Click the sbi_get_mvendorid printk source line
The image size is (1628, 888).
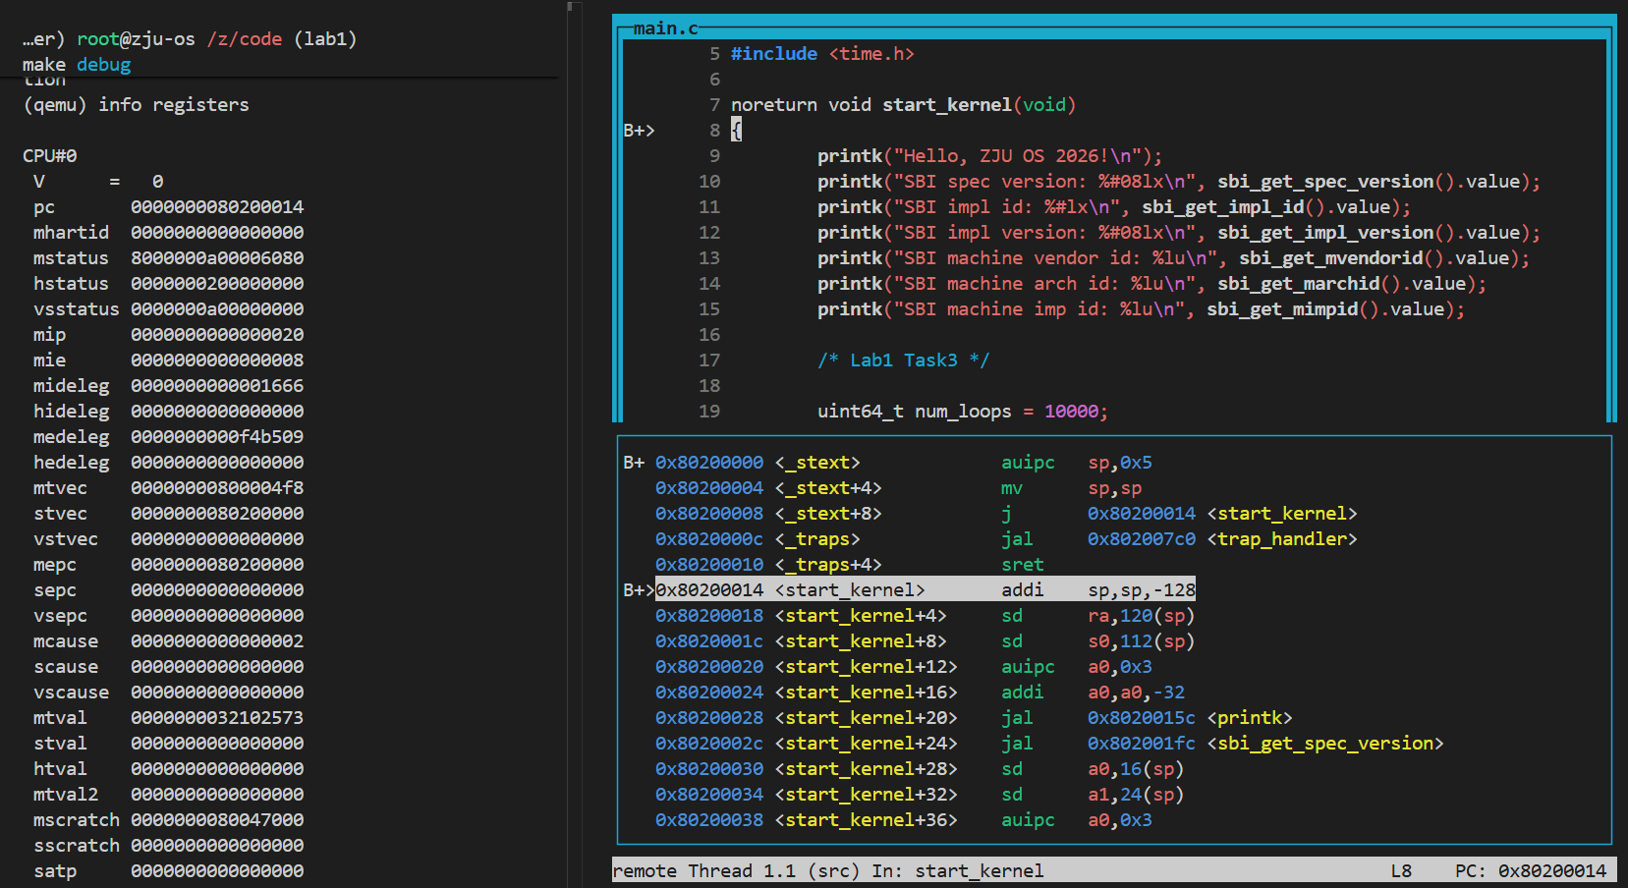click(1173, 258)
